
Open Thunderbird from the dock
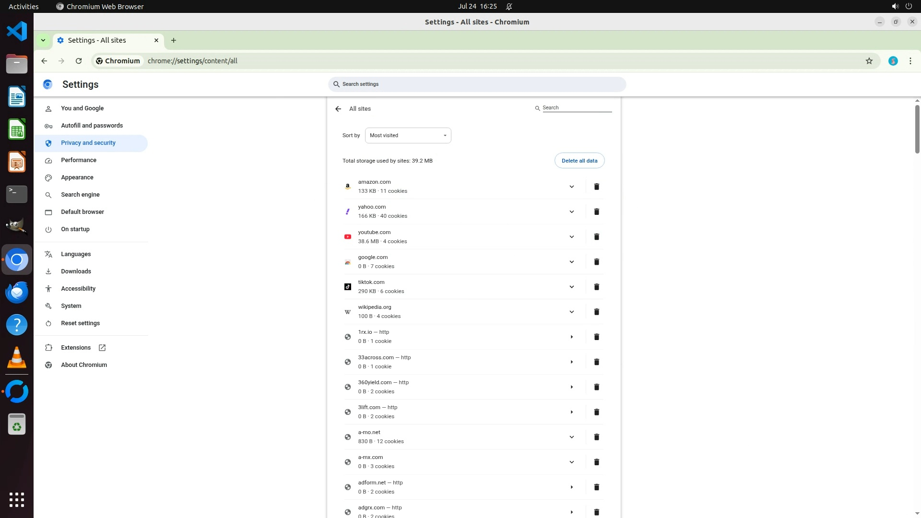(x=17, y=292)
